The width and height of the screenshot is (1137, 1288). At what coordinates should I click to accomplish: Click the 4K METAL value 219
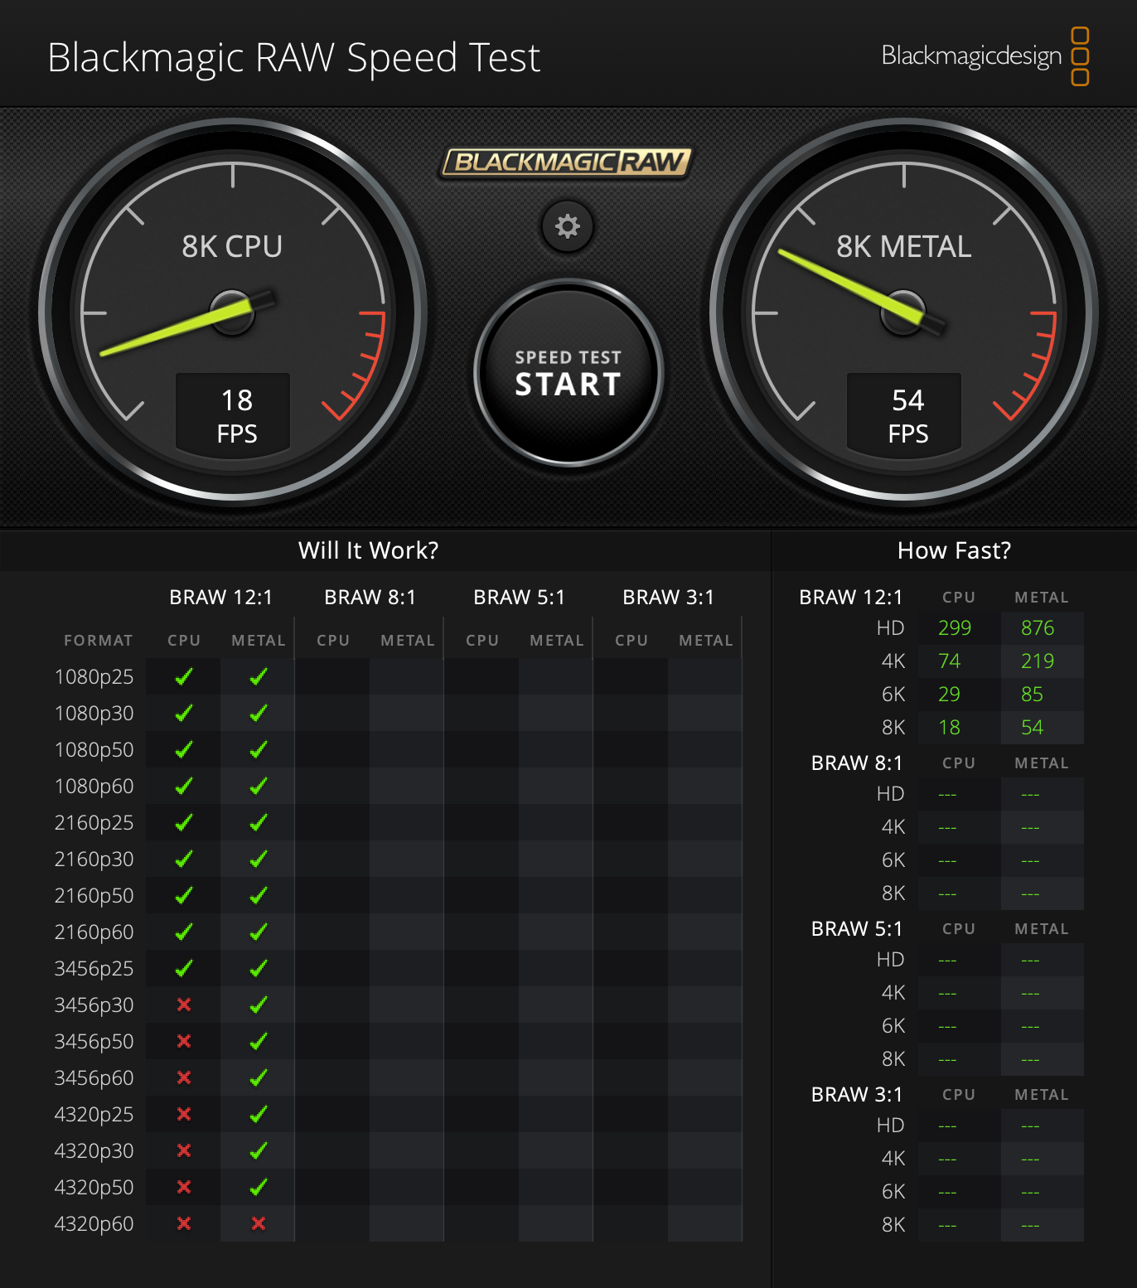(1038, 661)
